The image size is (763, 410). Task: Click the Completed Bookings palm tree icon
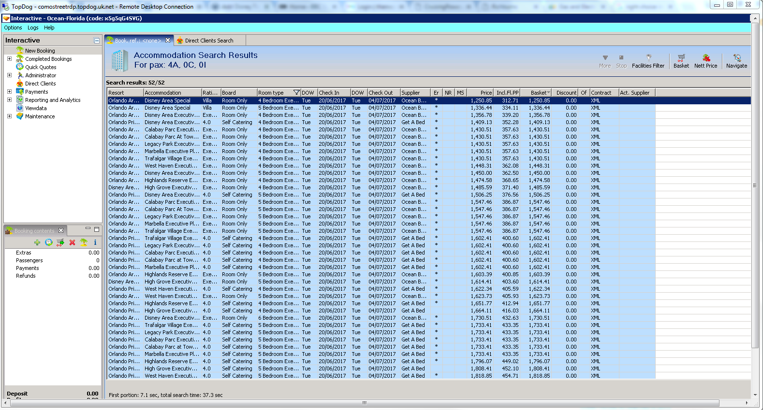pyautogui.click(x=20, y=59)
